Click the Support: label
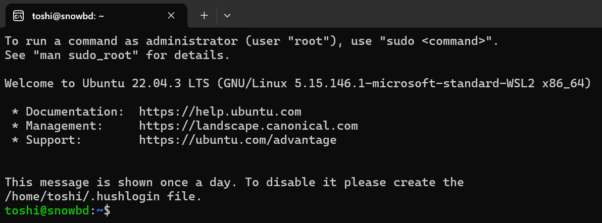602x223 pixels. (x=54, y=140)
